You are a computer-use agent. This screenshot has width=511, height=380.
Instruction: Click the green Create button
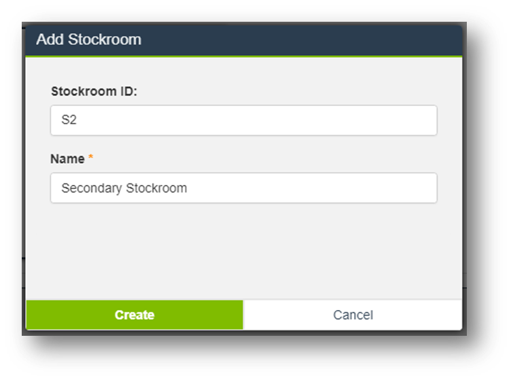point(134,315)
